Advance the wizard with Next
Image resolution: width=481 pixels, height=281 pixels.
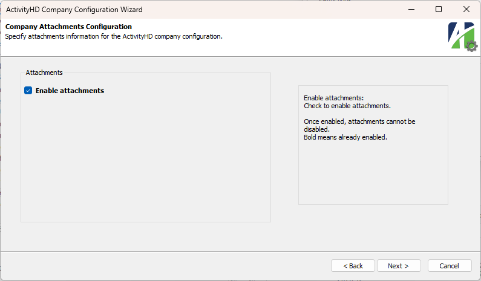point(399,266)
